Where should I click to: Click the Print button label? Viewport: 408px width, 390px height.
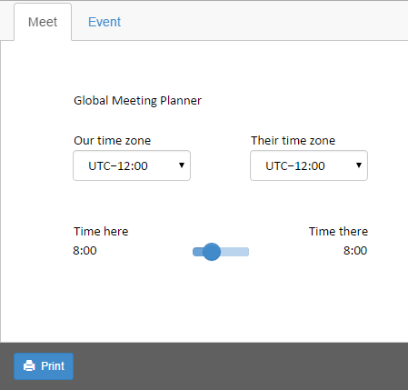(53, 366)
